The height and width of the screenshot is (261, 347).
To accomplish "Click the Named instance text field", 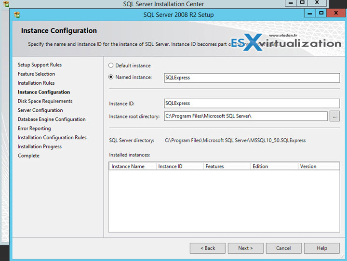I will click(252, 78).
